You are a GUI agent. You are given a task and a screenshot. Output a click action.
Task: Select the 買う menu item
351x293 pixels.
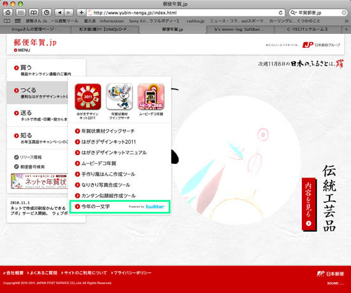(46, 70)
